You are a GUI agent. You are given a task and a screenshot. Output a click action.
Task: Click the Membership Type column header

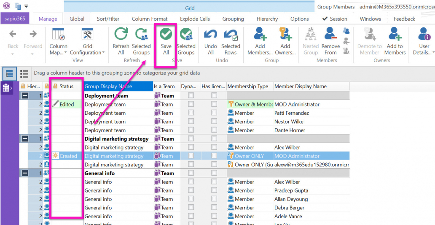click(250, 87)
